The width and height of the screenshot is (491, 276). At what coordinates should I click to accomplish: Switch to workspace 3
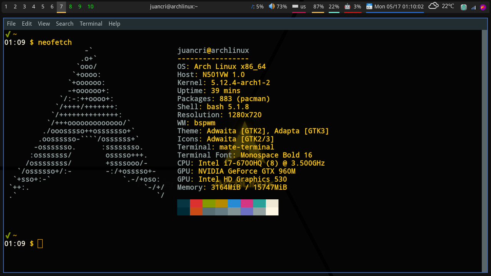pos(24,7)
